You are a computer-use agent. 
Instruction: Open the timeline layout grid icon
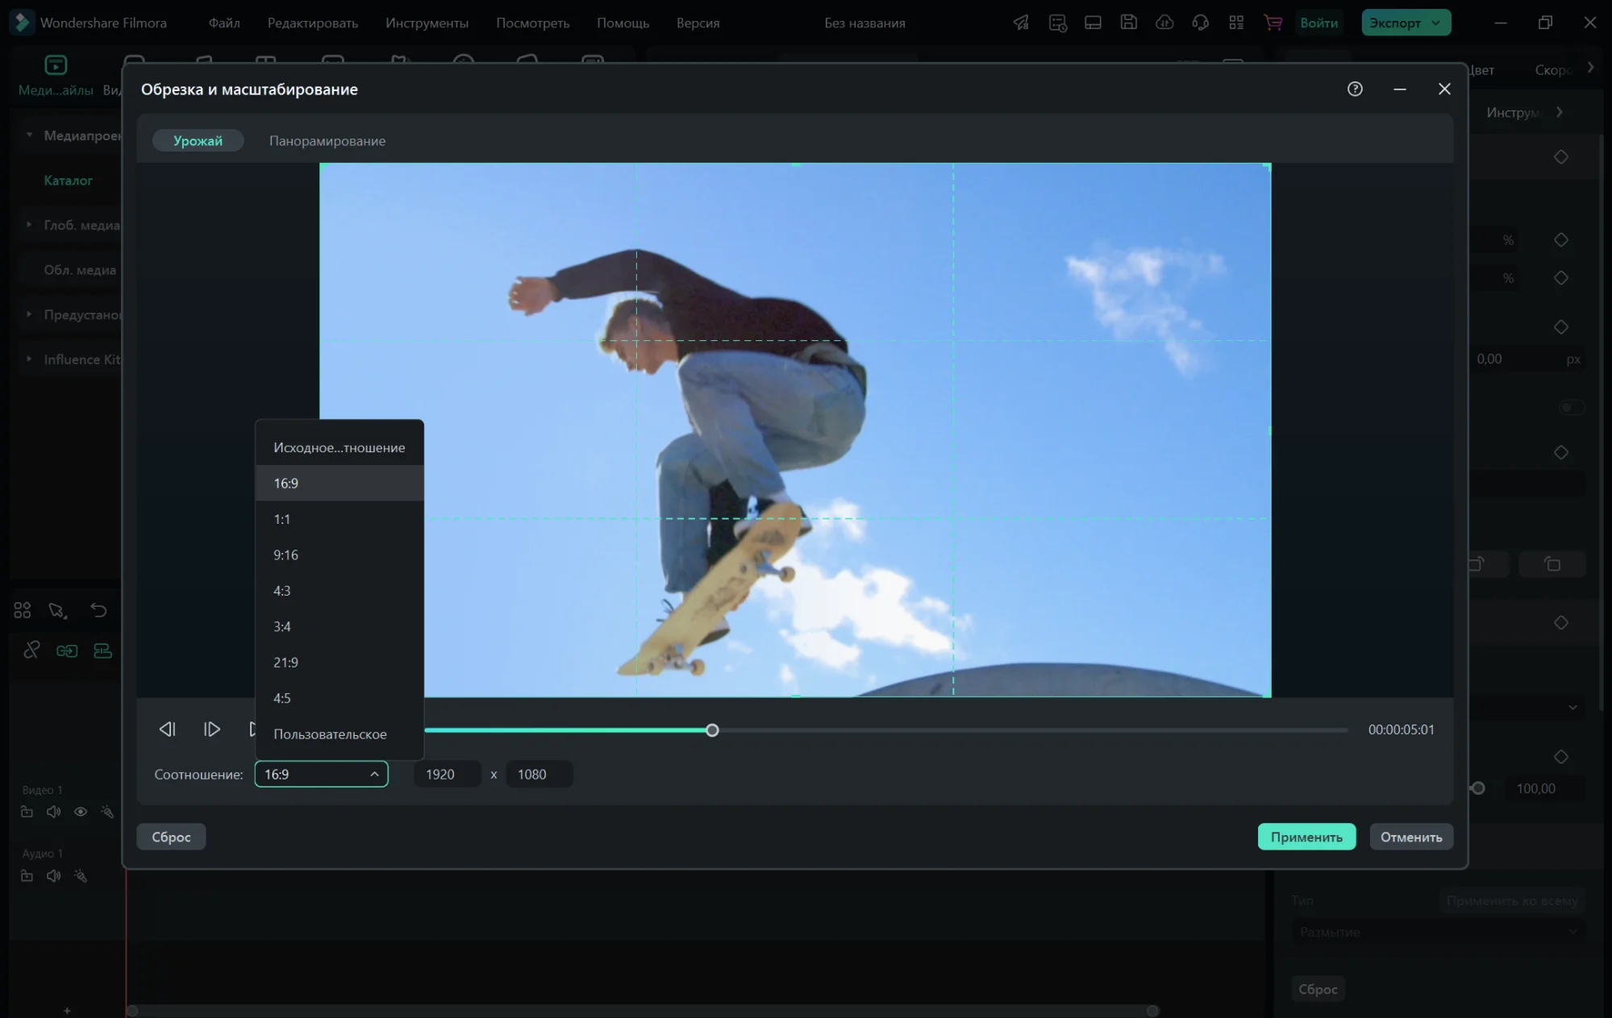(x=23, y=610)
